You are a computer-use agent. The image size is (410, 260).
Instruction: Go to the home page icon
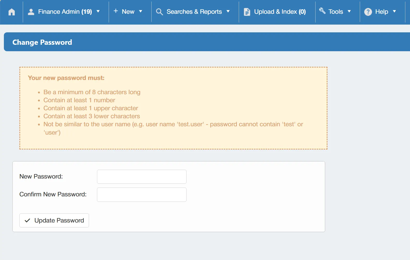tap(12, 12)
